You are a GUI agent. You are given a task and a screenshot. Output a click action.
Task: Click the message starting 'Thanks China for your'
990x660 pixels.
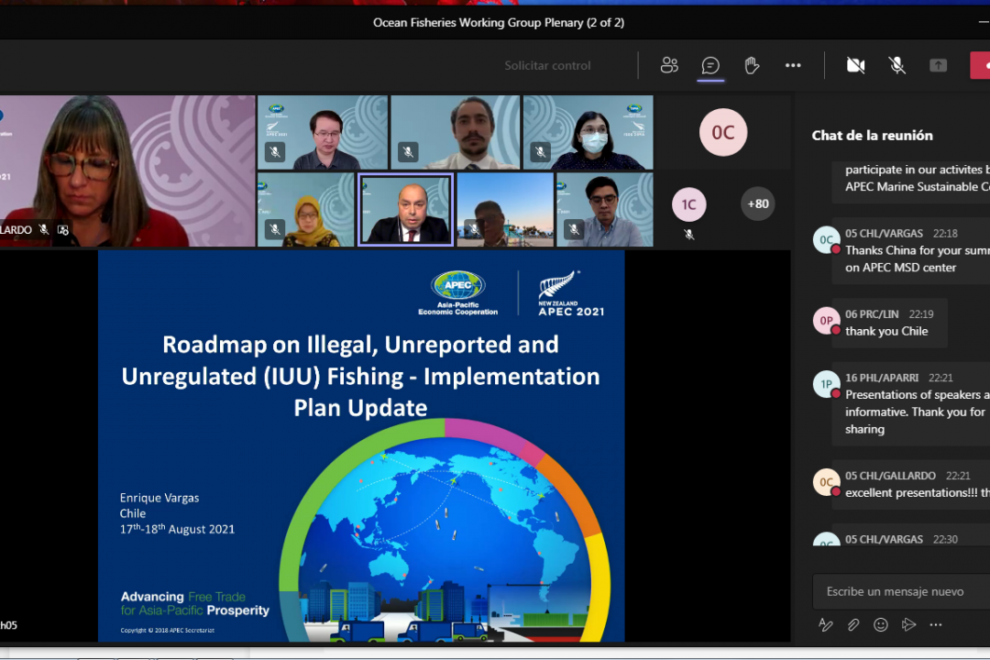[x=918, y=258]
